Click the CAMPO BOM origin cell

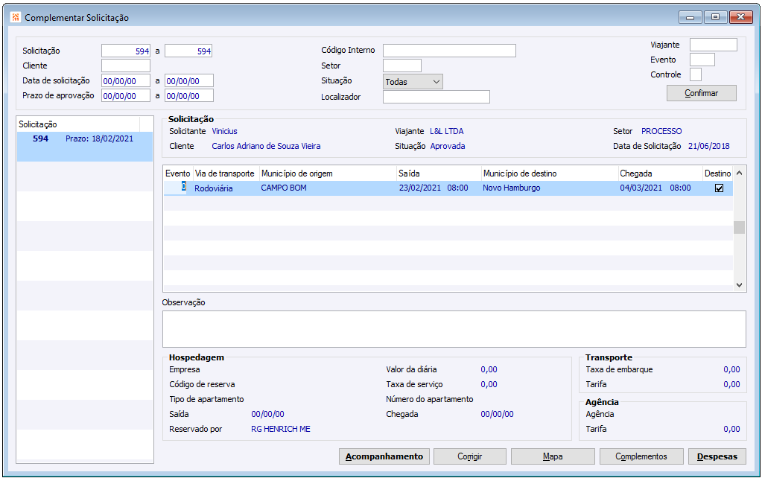coord(284,188)
